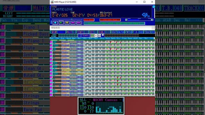Click the smaller red button beside the transport
This screenshot has height=115, width=205.
tap(89, 20)
